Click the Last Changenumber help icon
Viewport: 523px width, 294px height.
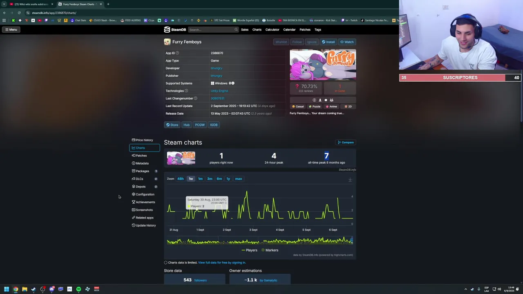coord(195,98)
